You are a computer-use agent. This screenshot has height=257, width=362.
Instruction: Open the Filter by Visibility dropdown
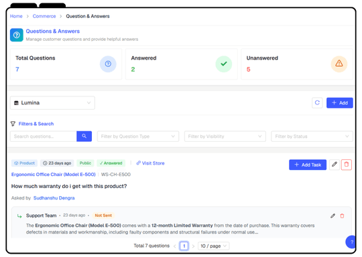pyautogui.click(x=225, y=137)
